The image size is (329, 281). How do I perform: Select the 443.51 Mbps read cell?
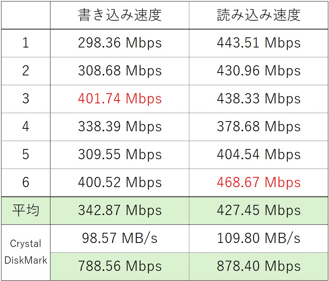(259, 43)
